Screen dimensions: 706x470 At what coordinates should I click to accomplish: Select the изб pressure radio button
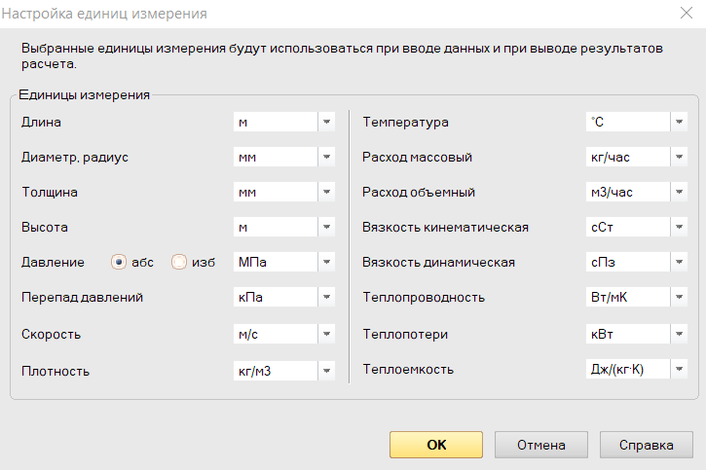tap(178, 263)
